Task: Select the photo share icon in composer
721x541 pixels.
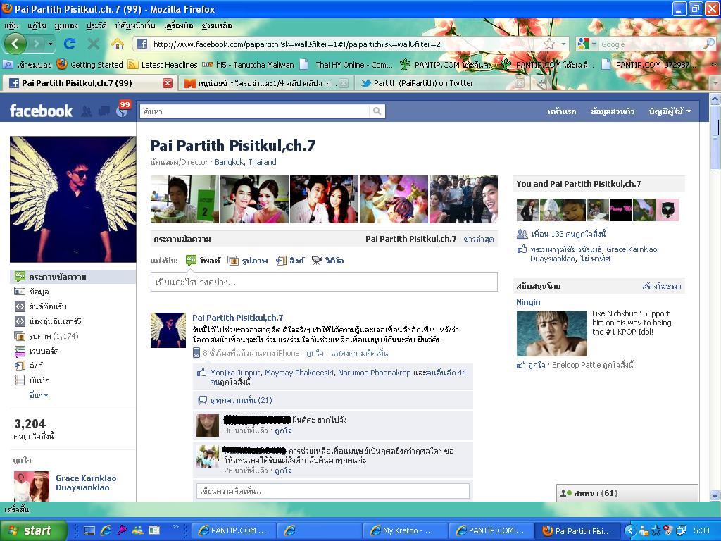Action: pos(232,261)
